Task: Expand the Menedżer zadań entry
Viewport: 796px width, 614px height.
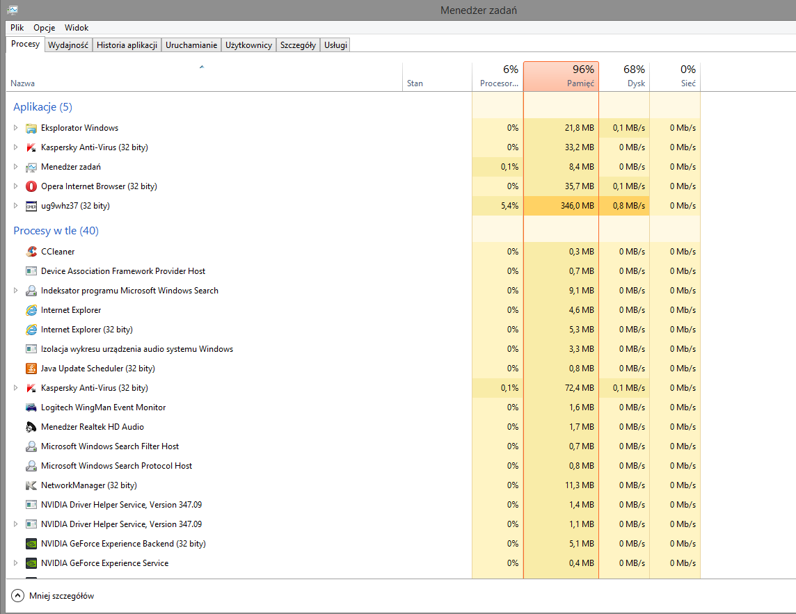Action: tap(16, 166)
